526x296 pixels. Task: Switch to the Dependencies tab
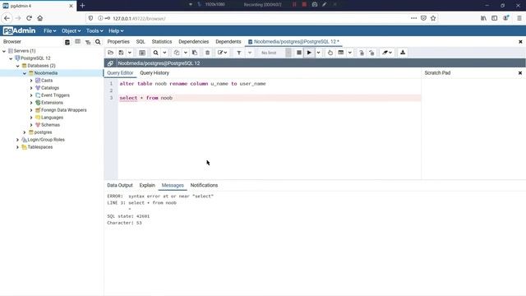pyautogui.click(x=194, y=42)
